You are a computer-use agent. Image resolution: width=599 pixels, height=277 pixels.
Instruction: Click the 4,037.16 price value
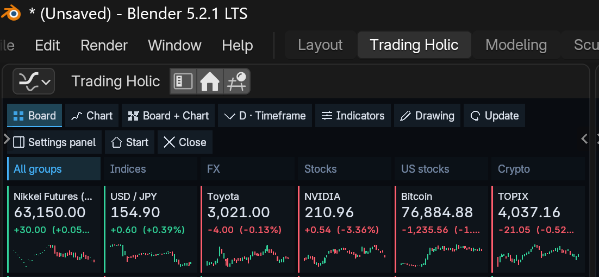point(529,212)
